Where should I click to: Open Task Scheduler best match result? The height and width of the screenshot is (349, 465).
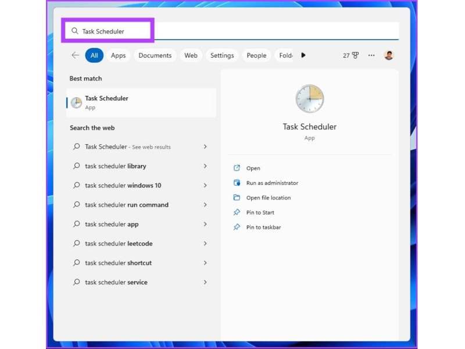tap(141, 103)
